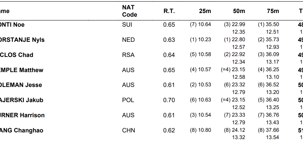Click the "NAT Code" column header
The image size is (303, 143).
click(129, 11)
